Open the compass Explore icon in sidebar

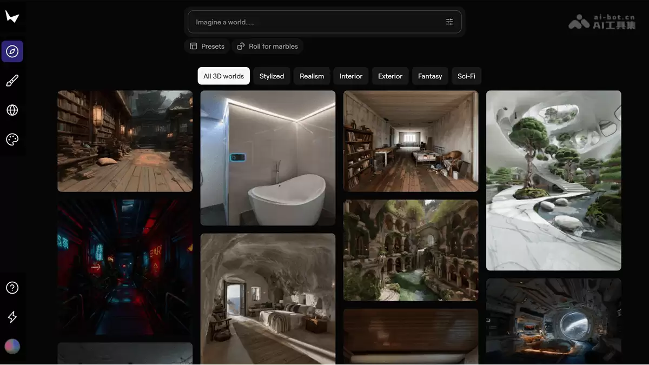coord(12,51)
